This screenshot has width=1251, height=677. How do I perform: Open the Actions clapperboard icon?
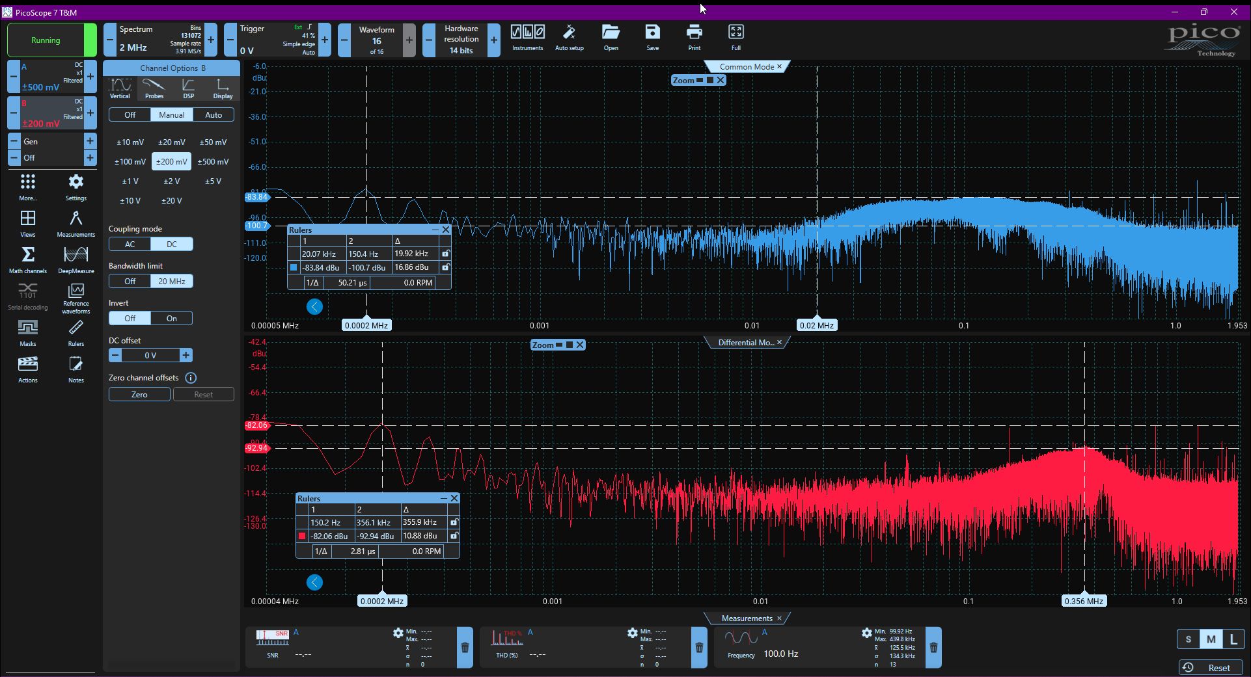[27, 369]
